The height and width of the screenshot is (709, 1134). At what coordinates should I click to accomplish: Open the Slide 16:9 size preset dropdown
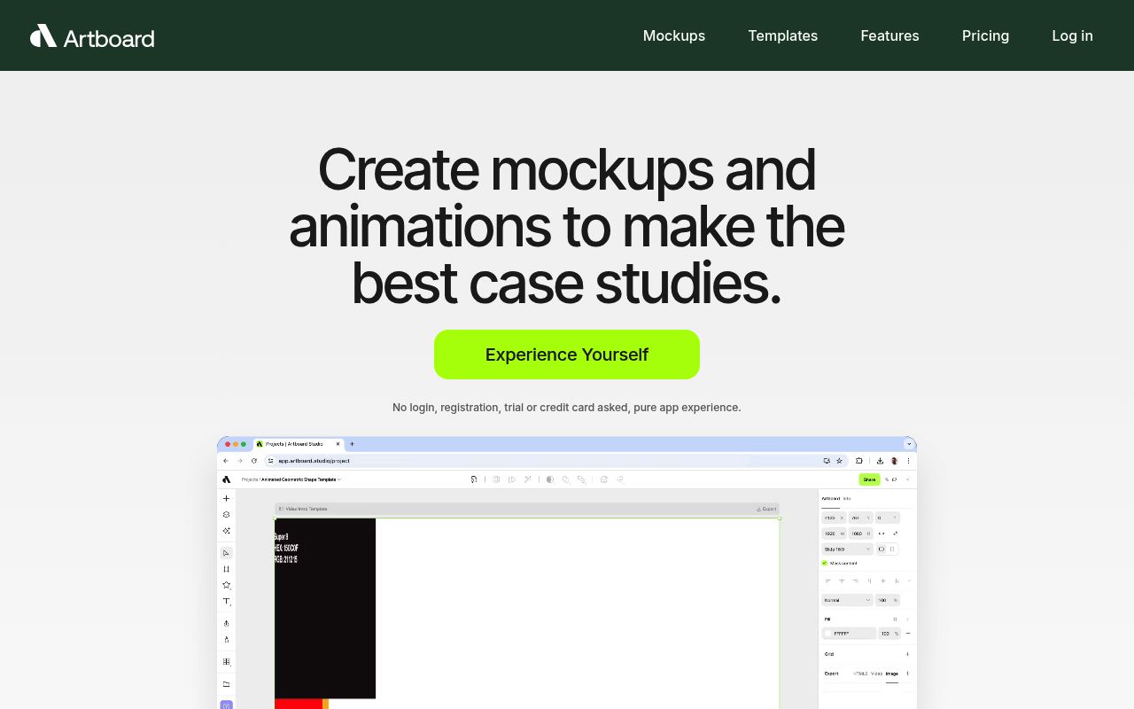point(847,549)
